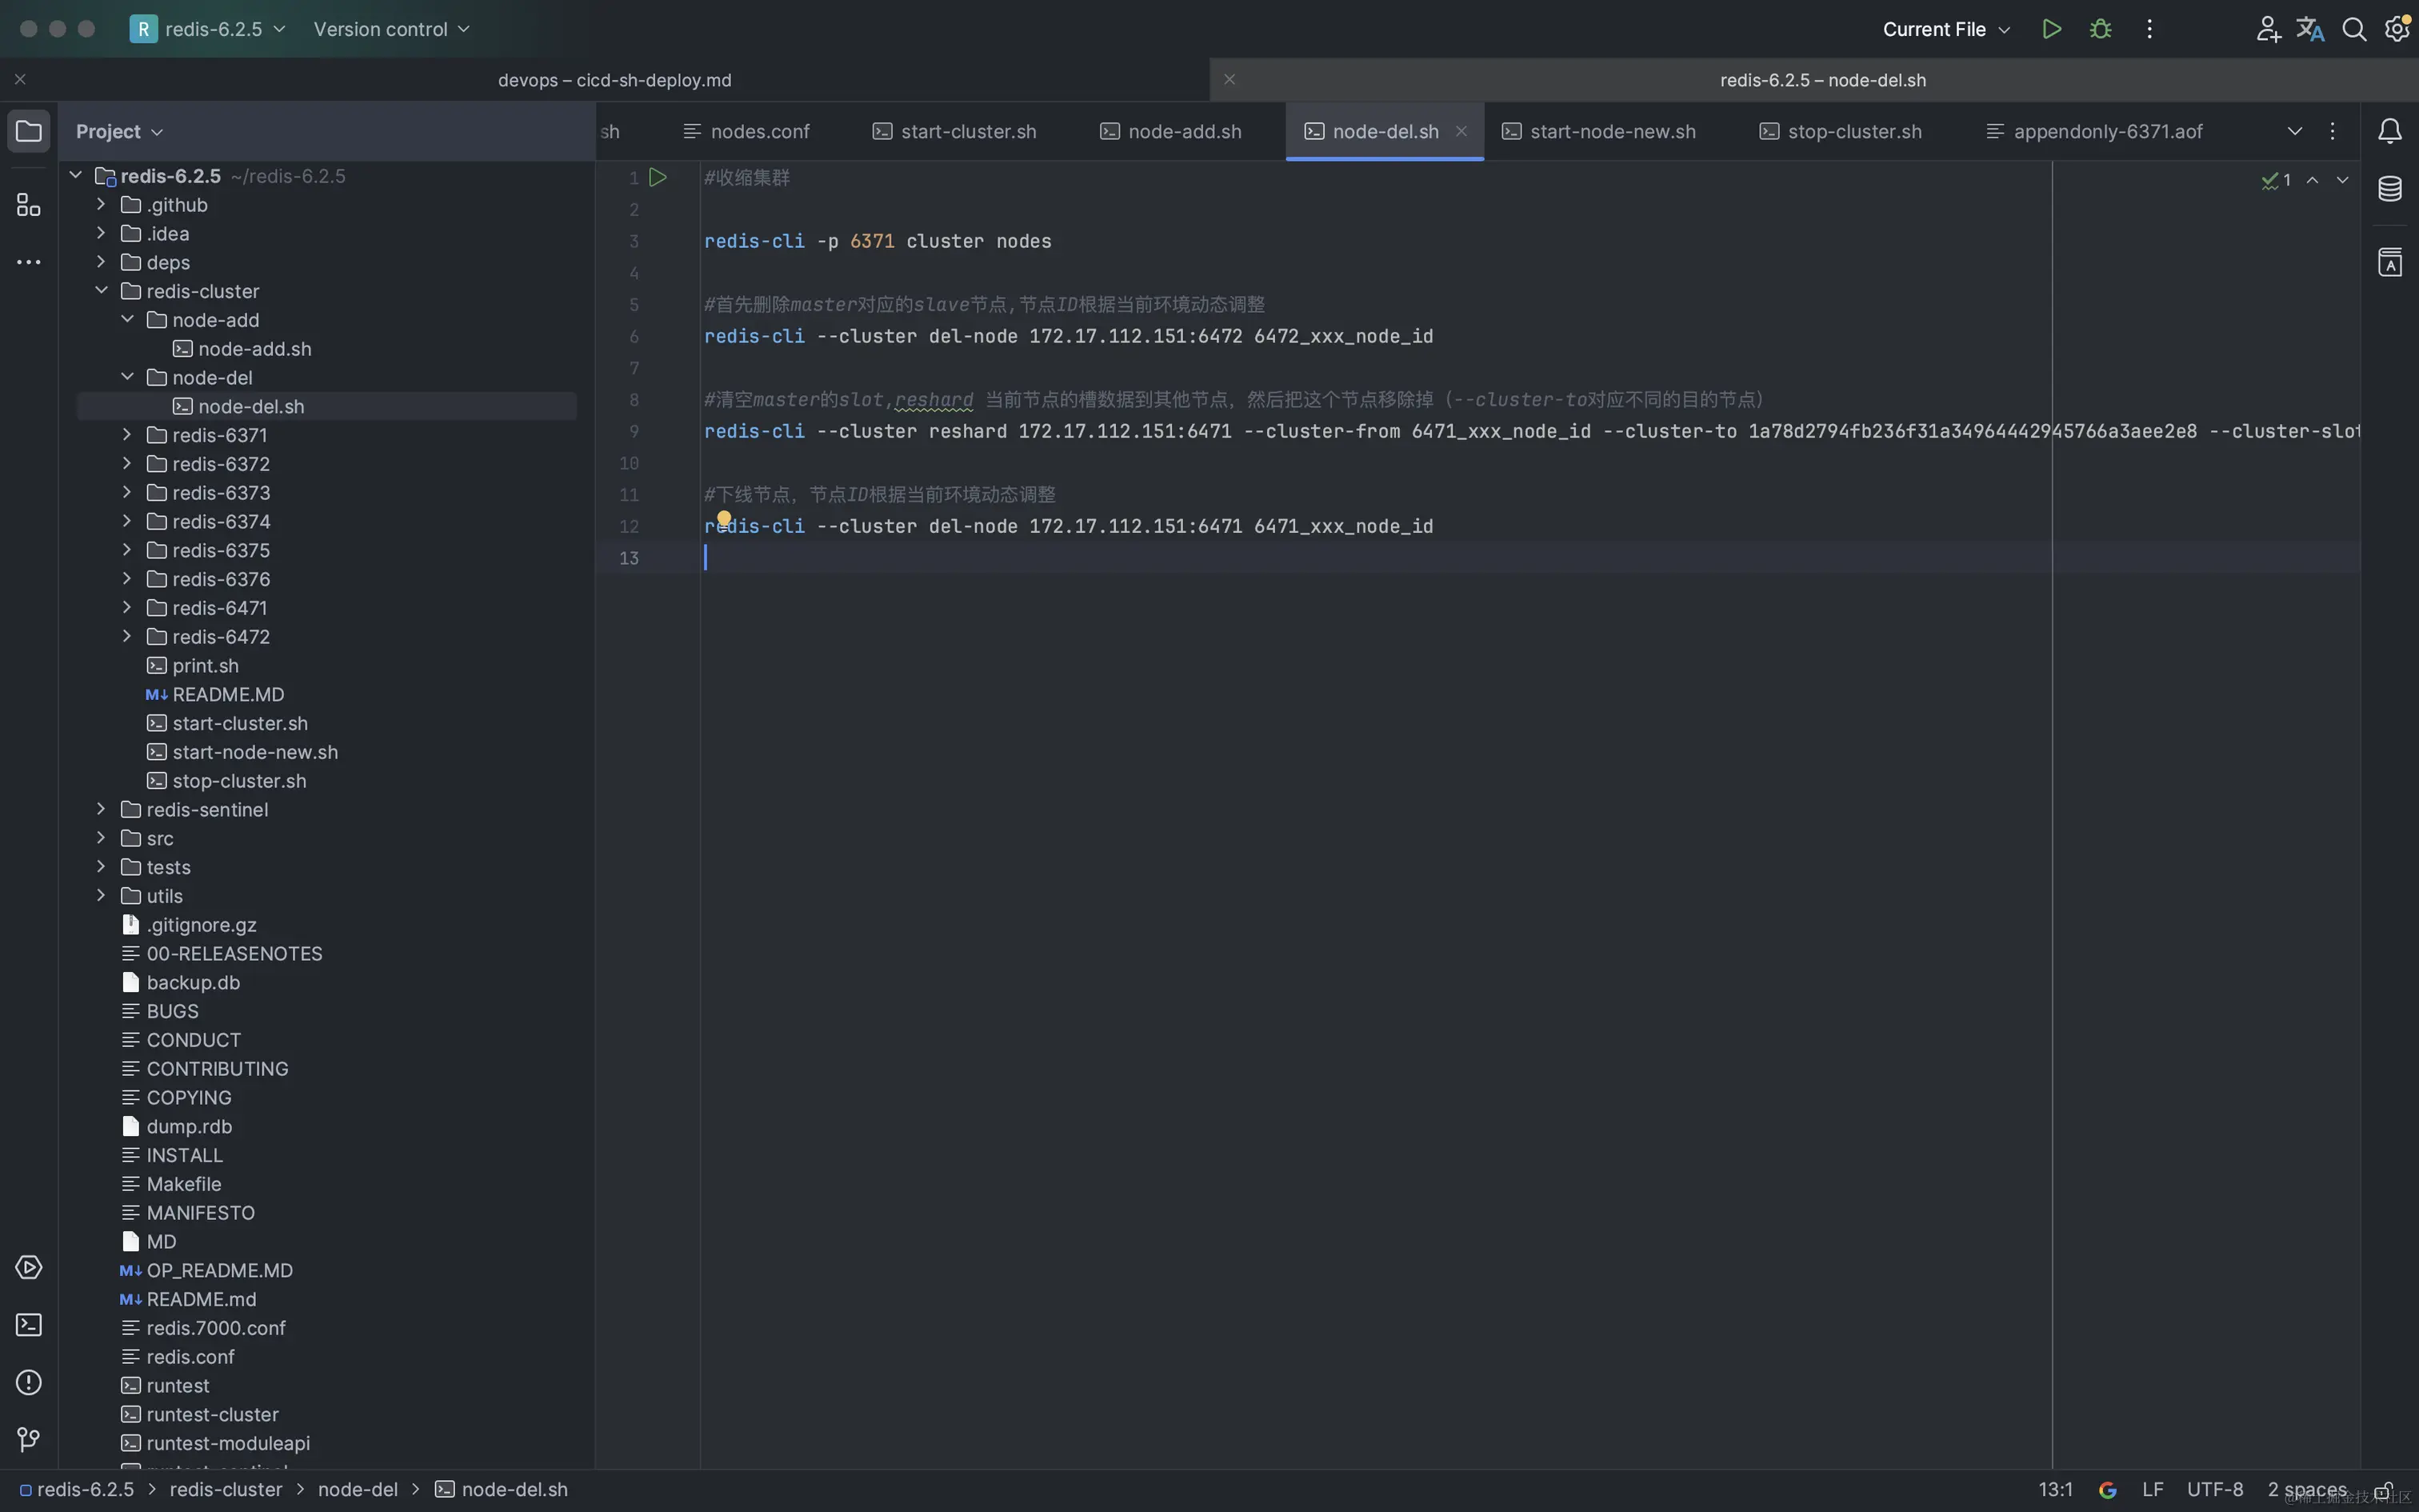Expand the .github folder

101,204
